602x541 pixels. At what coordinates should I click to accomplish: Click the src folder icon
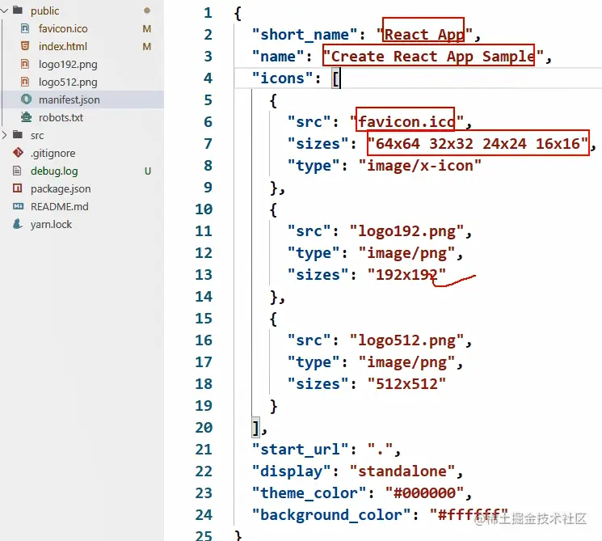tap(18, 135)
